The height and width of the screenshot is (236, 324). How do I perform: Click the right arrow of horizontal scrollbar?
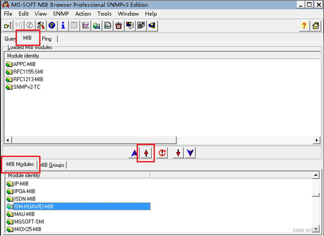click(x=317, y=140)
